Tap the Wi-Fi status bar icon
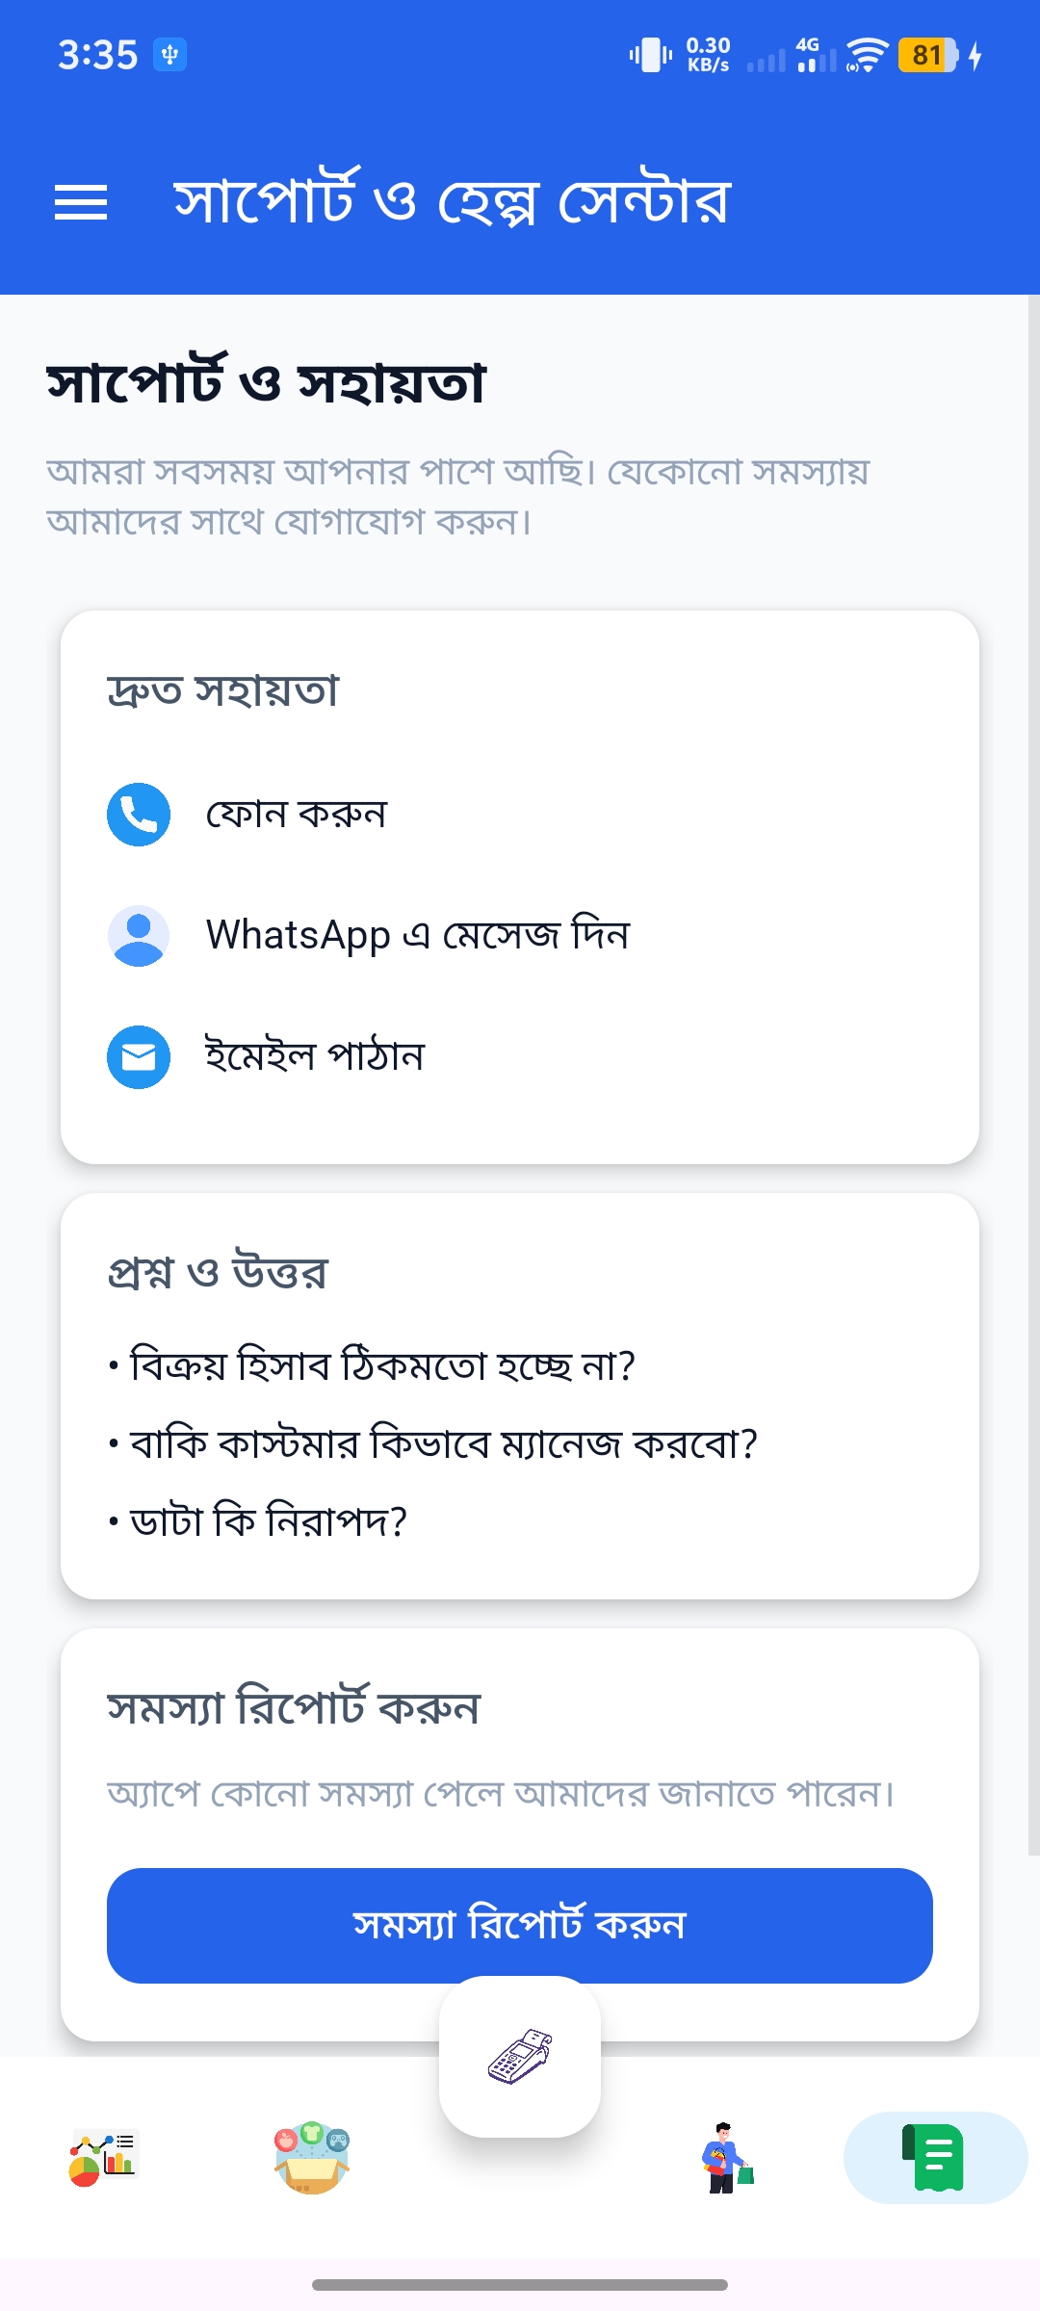 point(867,55)
